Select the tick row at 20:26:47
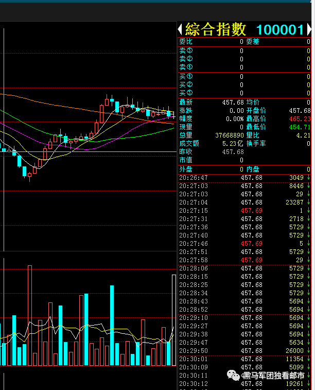Viewport: 315px width, 390px height. [x=244, y=178]
